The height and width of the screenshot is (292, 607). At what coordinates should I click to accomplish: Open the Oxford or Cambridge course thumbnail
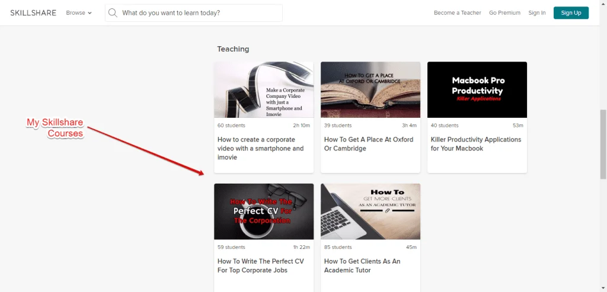[x=370, y=89]
